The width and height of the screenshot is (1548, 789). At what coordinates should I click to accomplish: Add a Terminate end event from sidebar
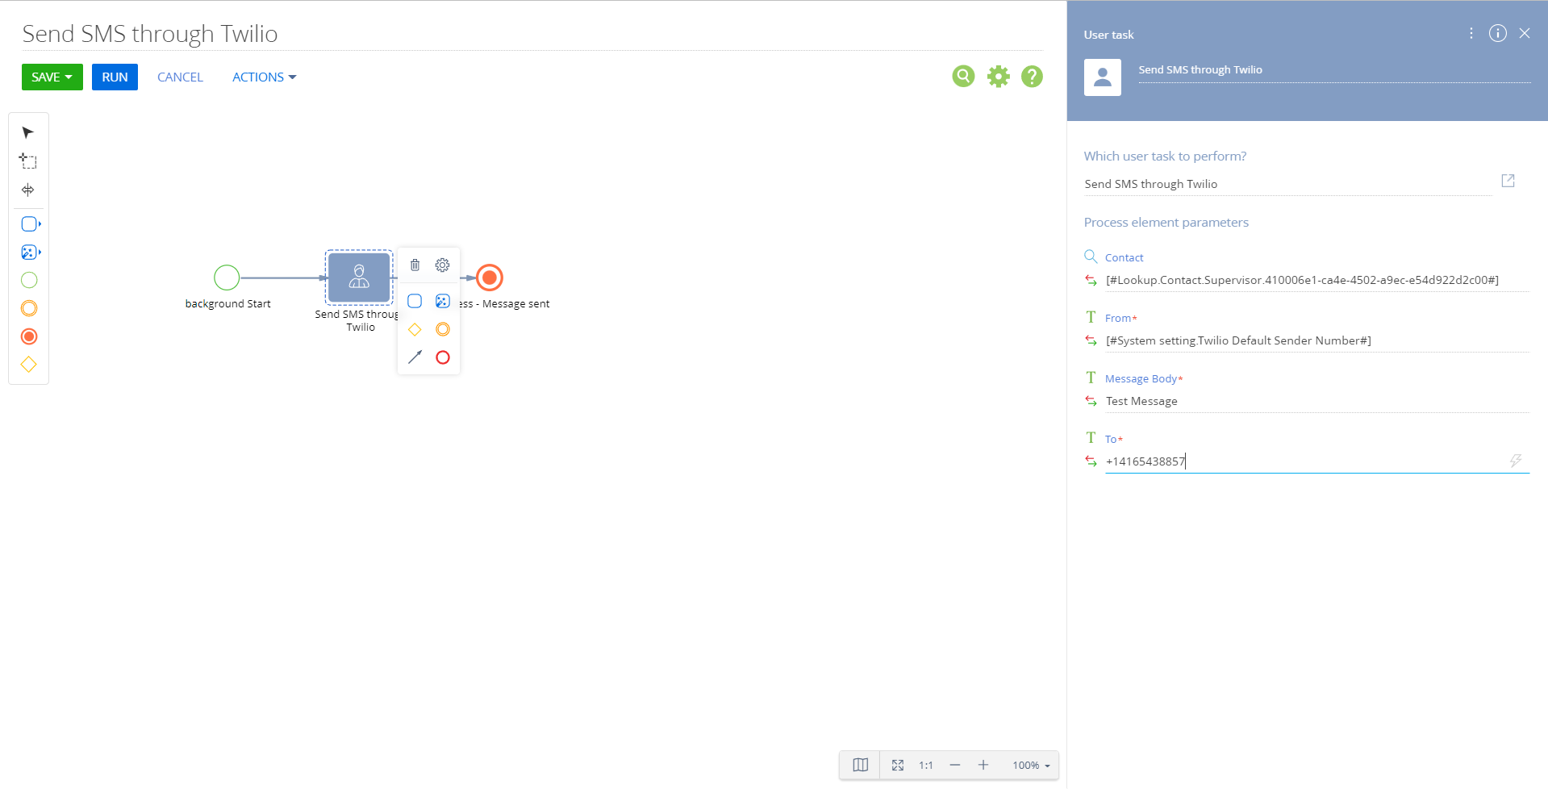tap(28, 336)
